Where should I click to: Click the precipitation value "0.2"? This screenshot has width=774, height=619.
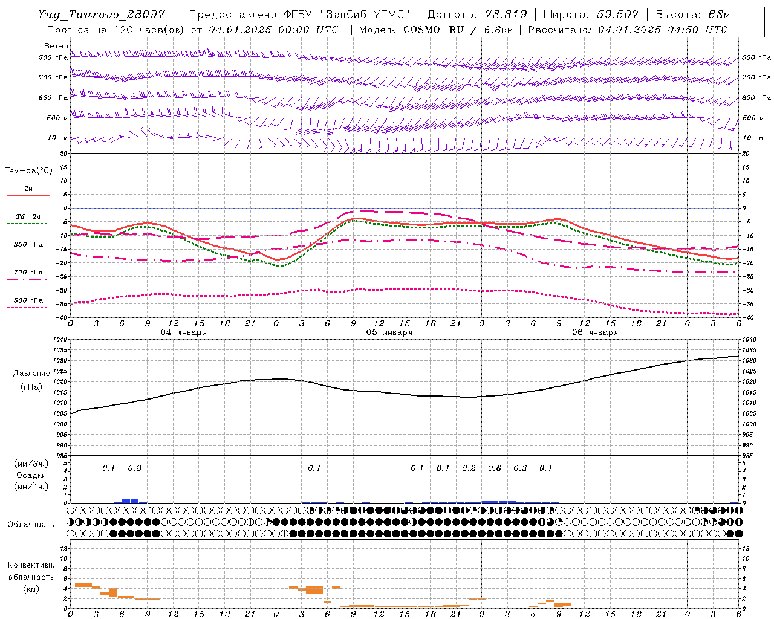(x=469, y=468)
